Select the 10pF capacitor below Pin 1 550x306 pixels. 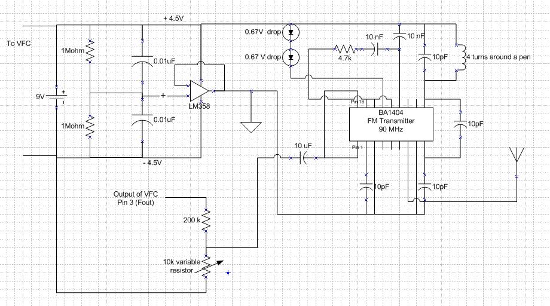pos(366,188)
